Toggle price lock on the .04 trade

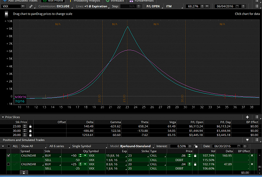click(x=195, y=164)
